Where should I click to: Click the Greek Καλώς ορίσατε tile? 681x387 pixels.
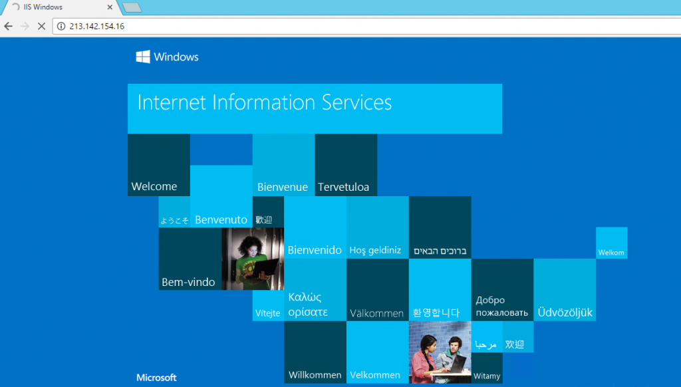(x=315, y=290)
